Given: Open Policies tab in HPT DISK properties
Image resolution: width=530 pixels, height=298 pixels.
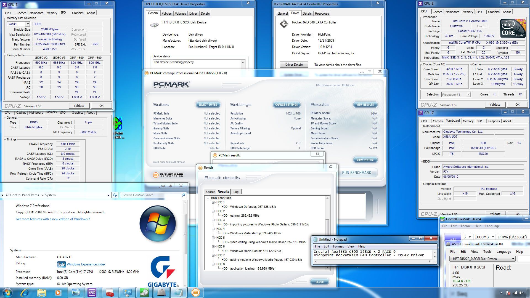Looking at the screenshot, I should (166, 14).
